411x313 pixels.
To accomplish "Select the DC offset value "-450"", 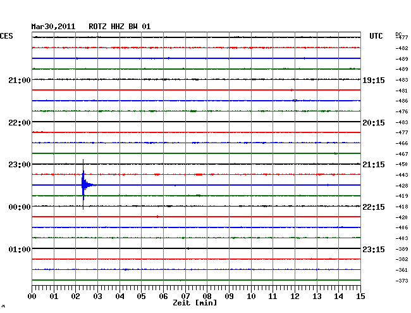I will pos(402,164).
